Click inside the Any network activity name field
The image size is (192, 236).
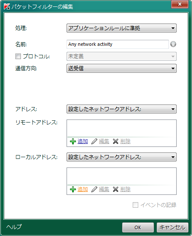pyautogui.click(x=118, y=44)
